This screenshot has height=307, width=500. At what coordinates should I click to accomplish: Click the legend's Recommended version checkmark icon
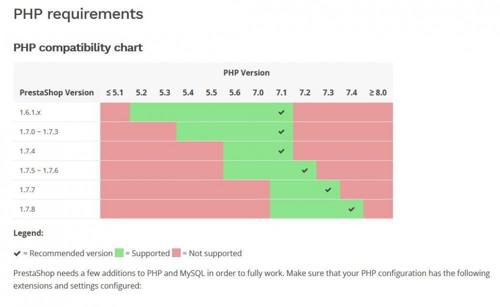(17, 254)
